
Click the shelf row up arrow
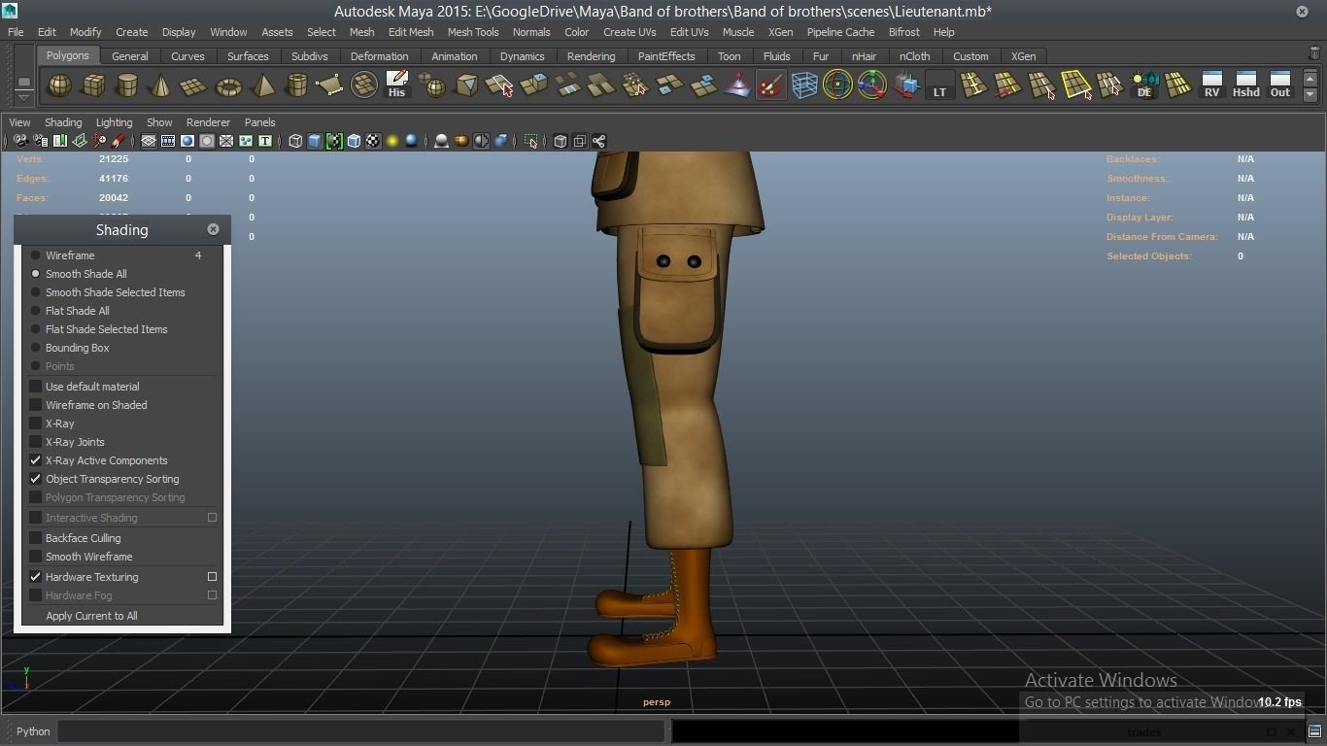point(1310,79)
